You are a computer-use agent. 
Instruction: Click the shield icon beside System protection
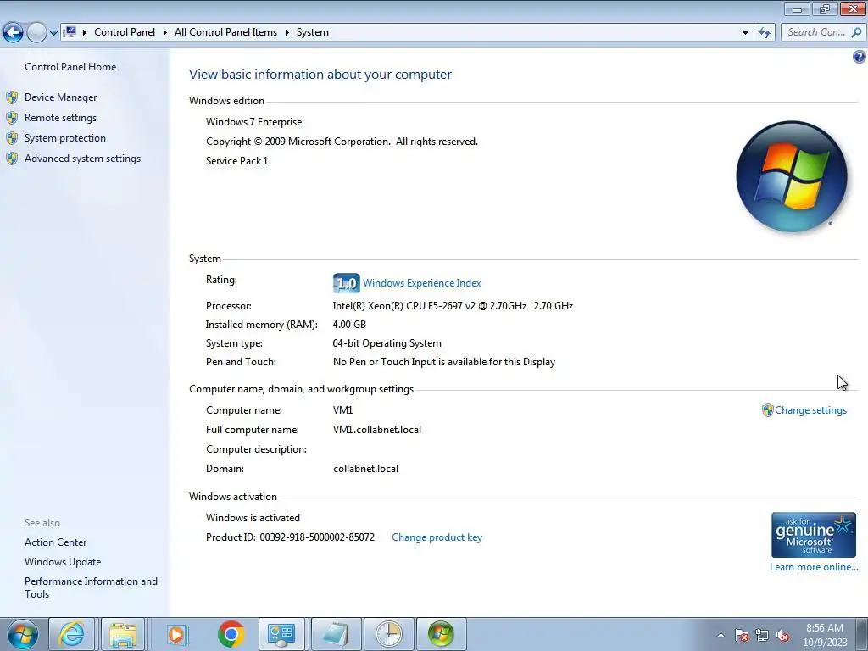[x=12, y=138]
